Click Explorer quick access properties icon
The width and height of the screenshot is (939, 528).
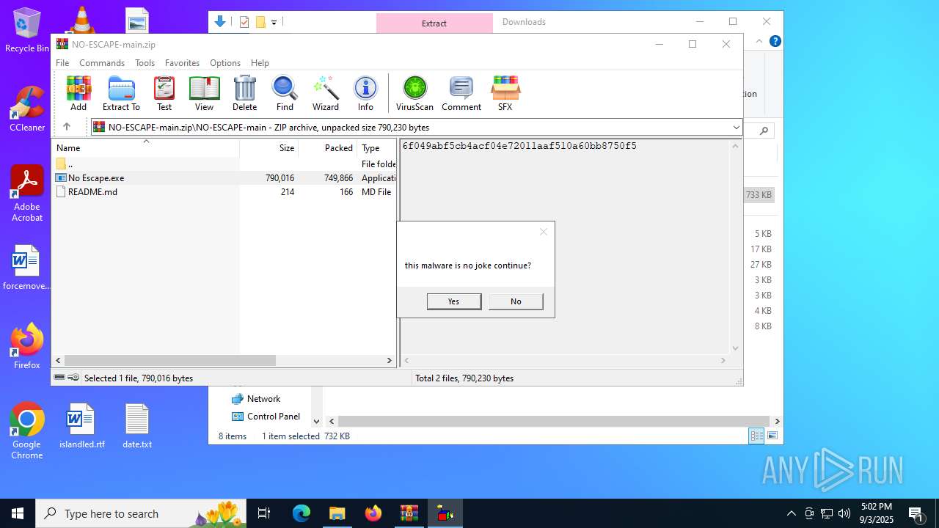pos(244,22)
